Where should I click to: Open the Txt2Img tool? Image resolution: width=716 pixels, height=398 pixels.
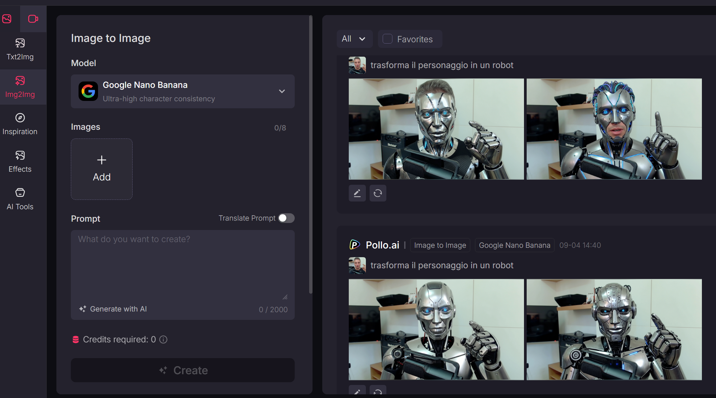pos(20,50)
